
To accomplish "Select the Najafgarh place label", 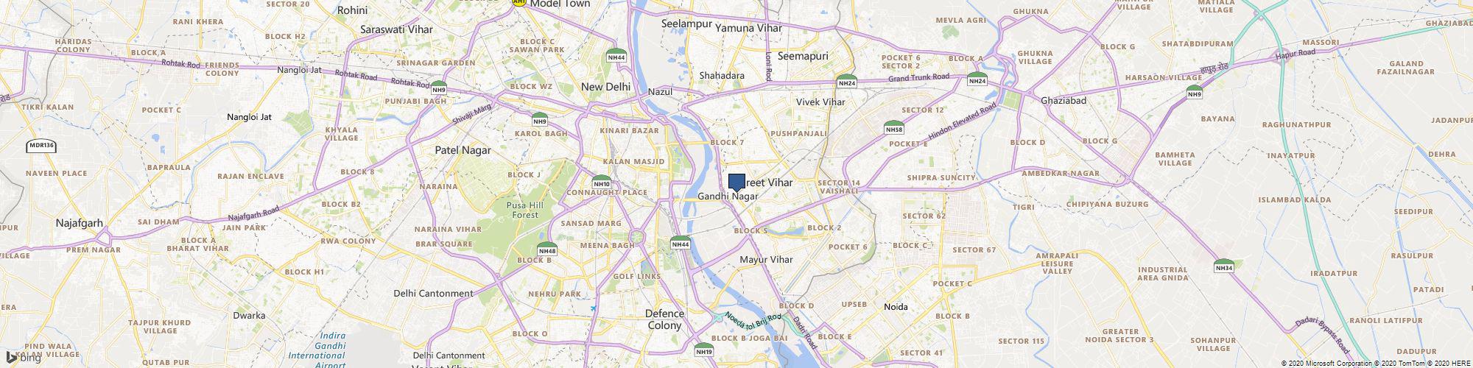I will point(79,222).
